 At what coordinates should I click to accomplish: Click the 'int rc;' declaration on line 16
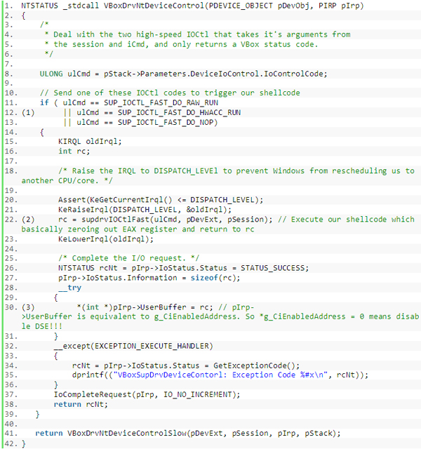(74, 152)
